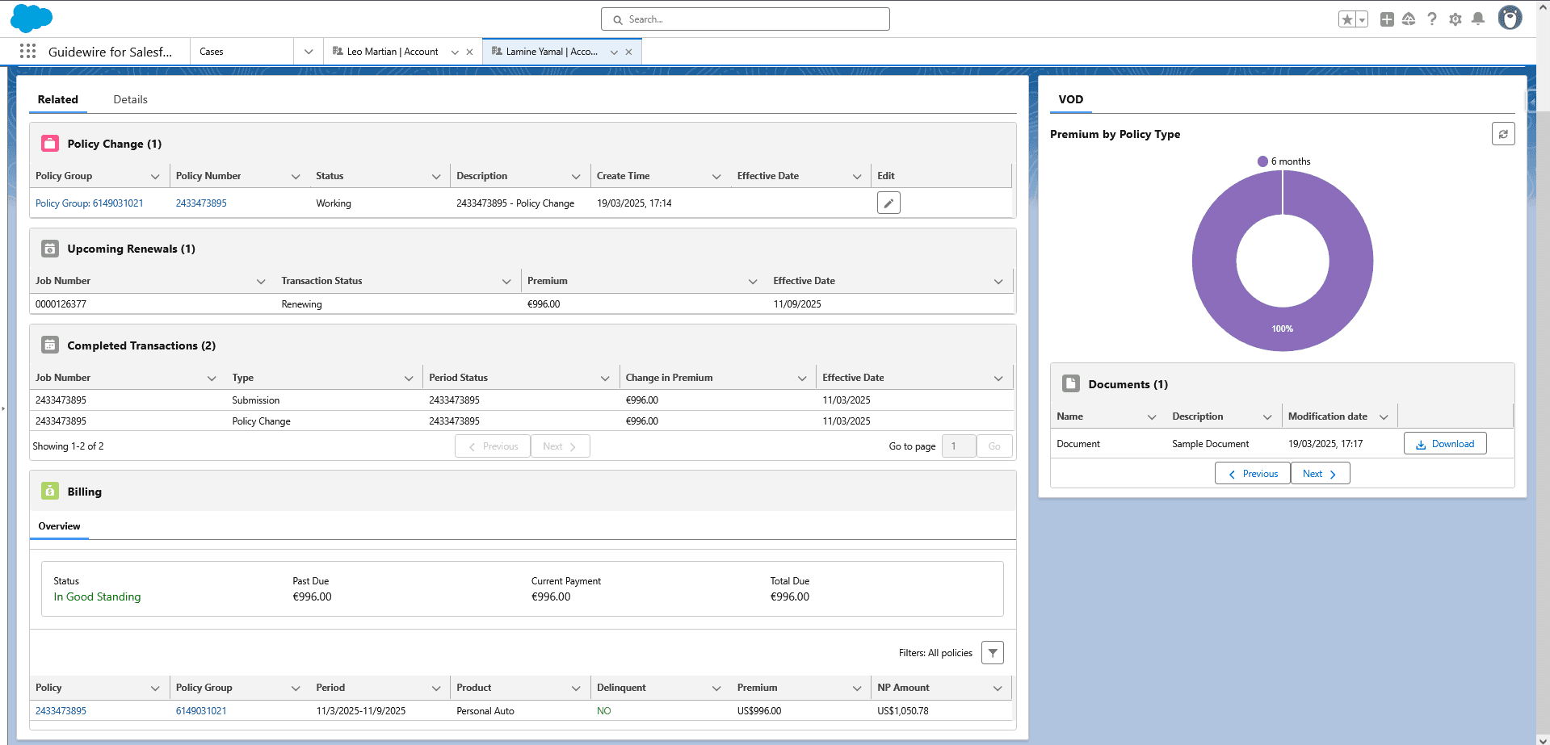Open the Help question mark icon

pos(1432,19)
